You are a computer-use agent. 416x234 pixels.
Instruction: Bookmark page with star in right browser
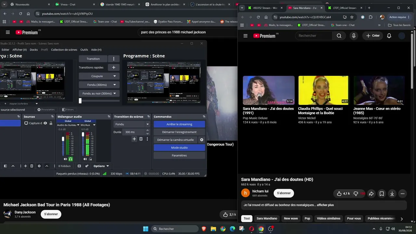pyautogui.click(x=352, y=17)
